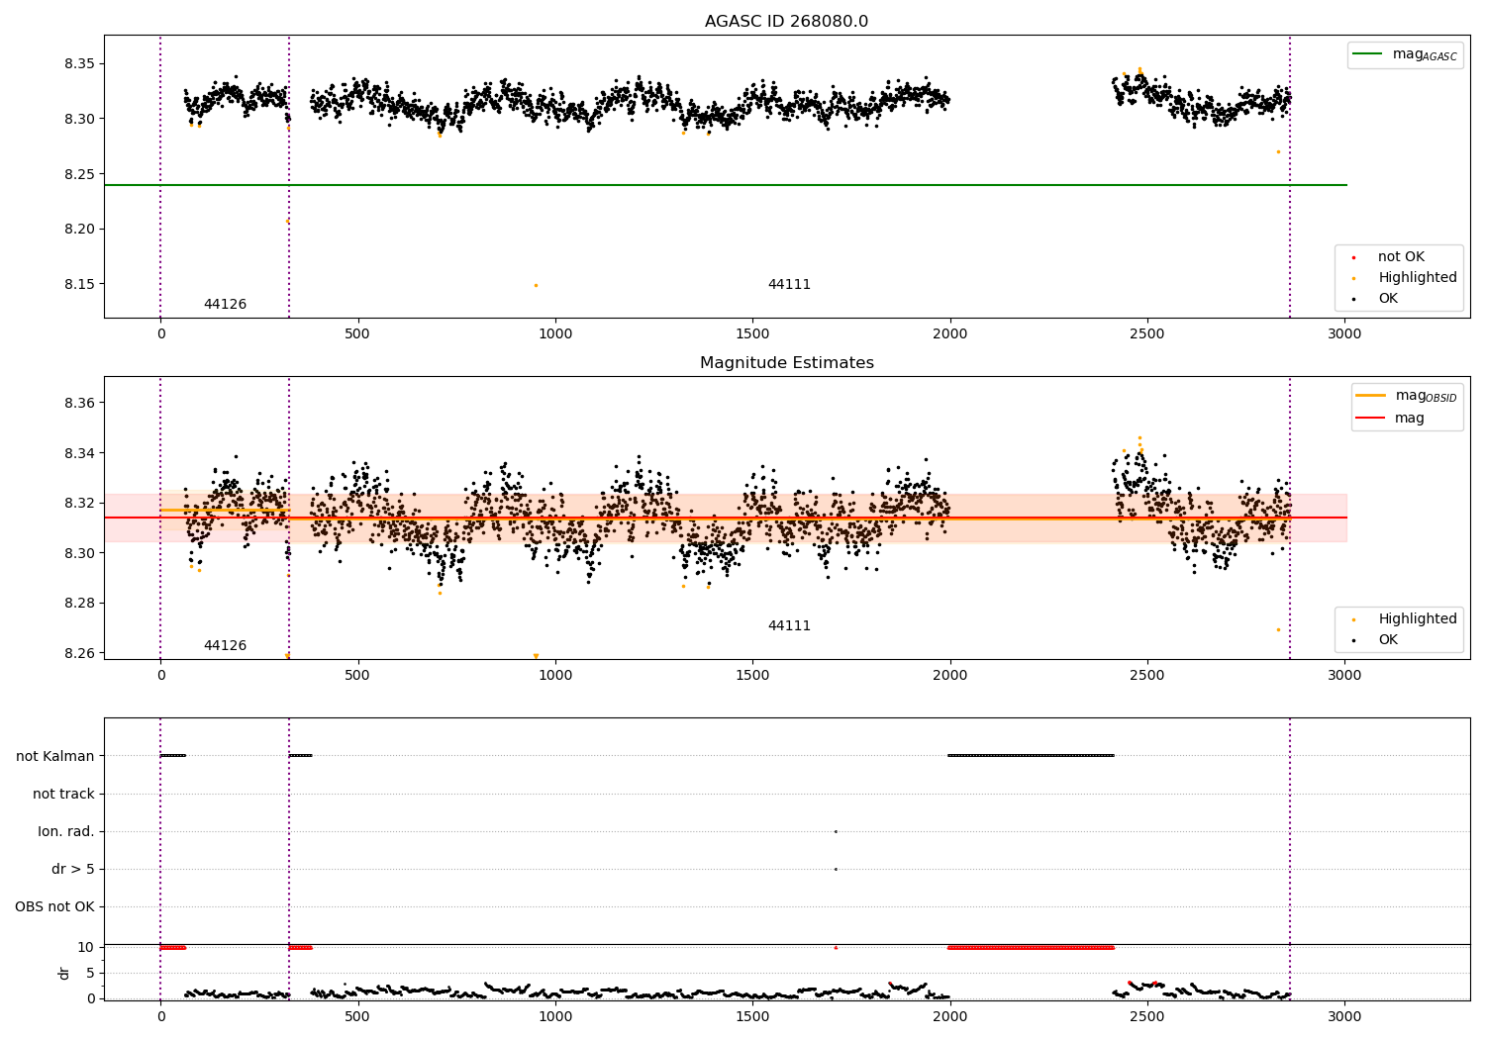Click the 'not Kalman' axis label
This screenshot has height=1039, width=1485.
tap(55, 757)
